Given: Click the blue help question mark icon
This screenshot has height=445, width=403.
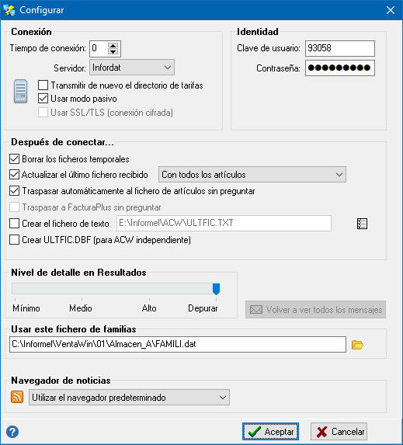Looking at the screenshot, I should (x=12, y=432).
